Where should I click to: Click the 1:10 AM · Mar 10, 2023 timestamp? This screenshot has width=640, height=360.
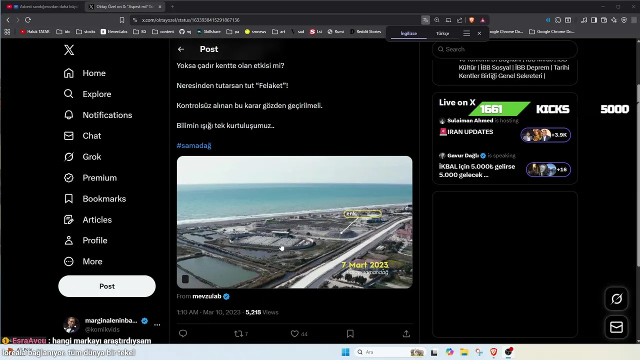coord(208,312)
